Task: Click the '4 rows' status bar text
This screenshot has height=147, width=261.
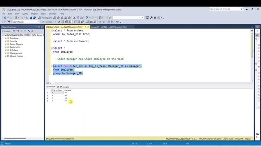Action: [x=248, y=139]
